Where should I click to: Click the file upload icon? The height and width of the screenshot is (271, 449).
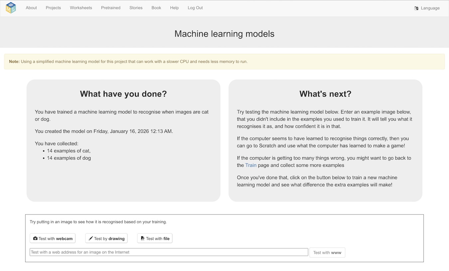(x=143, y=238)
